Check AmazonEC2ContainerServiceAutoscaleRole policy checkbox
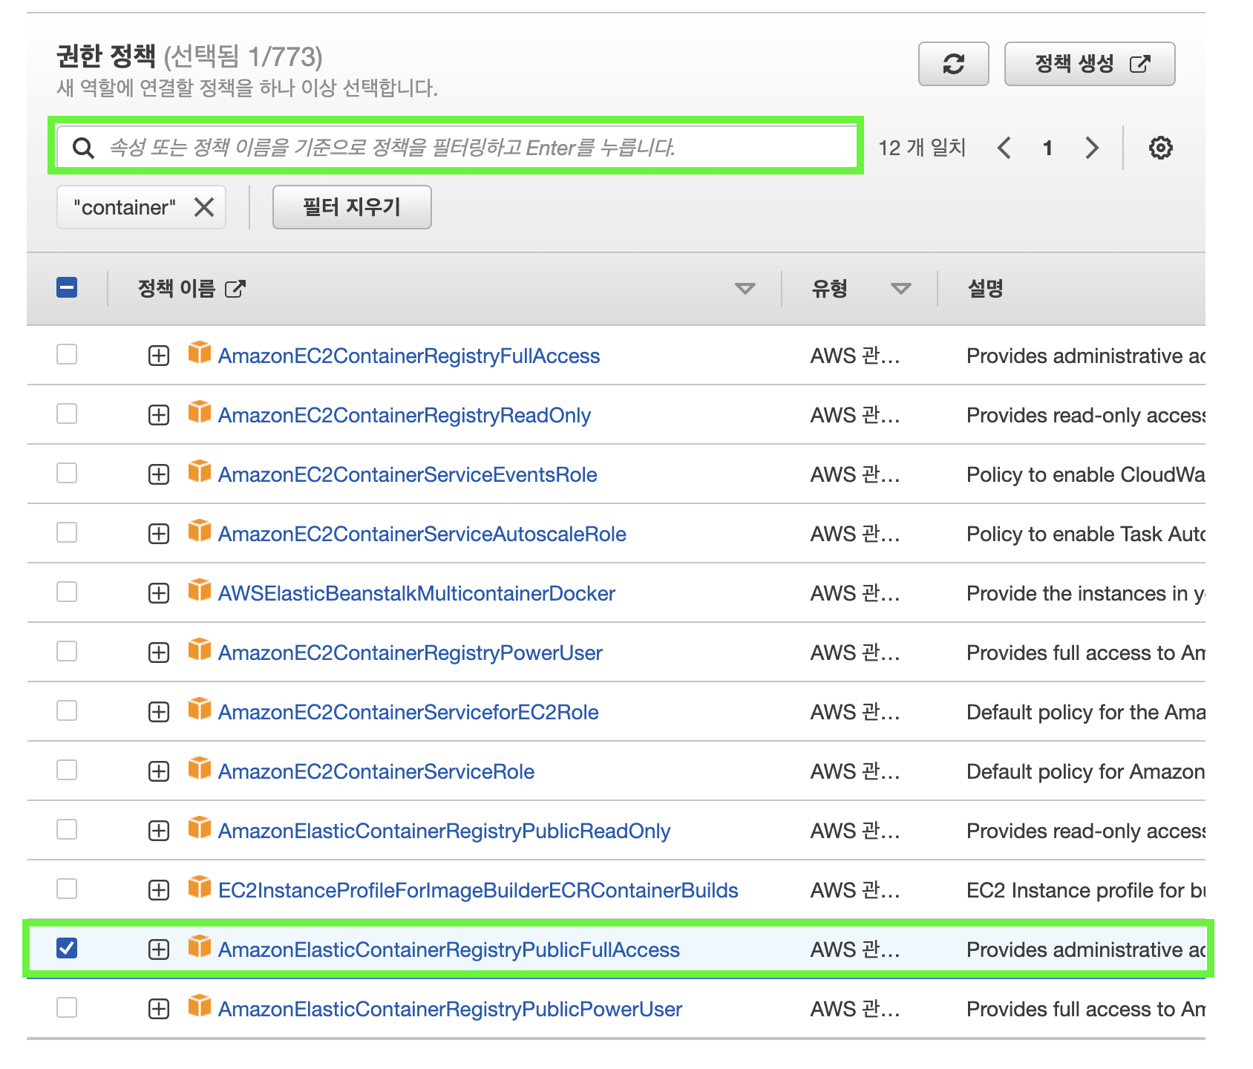This screenshot has width=1253, height=1069. click(67, 532)
